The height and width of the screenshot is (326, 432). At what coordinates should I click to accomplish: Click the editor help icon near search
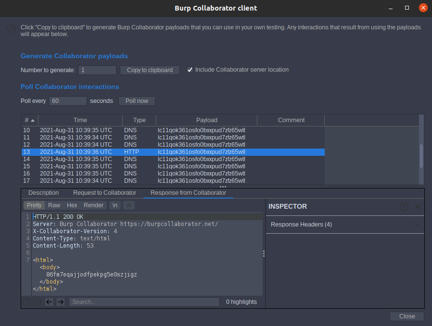coord(27,302)
